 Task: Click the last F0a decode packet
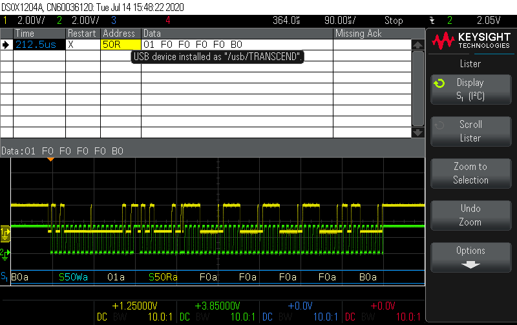pos(327,277)
